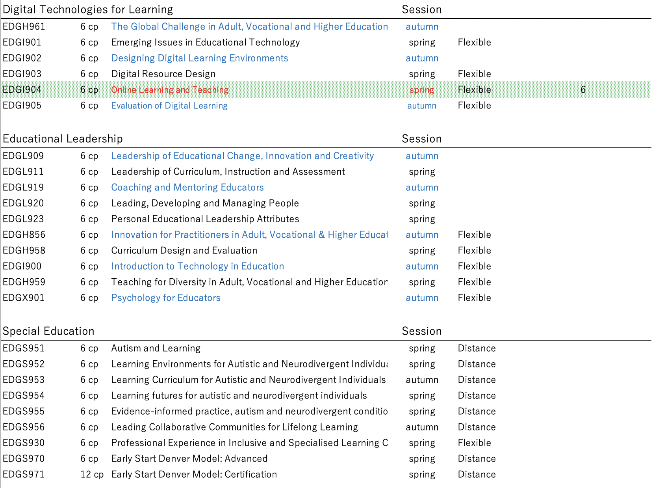The width and height of the screenshot is (653, 488).
Task: Click 'Leading, Developing and Managing People'
Action: coord(205,203)
